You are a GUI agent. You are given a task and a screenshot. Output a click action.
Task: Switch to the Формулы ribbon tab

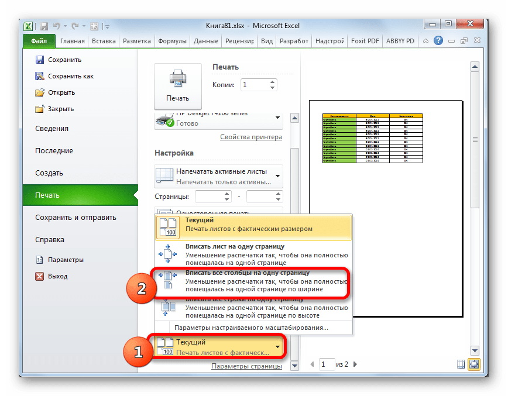(x=172, y=41)
